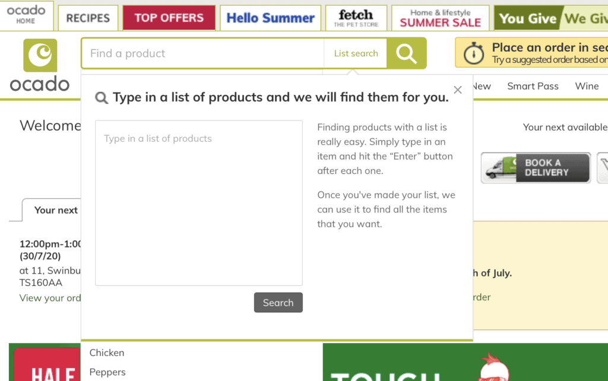Open the Home & lifestyle Summer Sale tab
This screenshot has height=381, width=608.
point(440,18)
